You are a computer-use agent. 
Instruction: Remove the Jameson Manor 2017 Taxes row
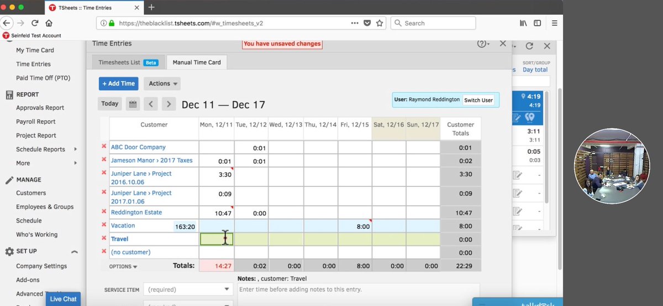click(104, 160)
